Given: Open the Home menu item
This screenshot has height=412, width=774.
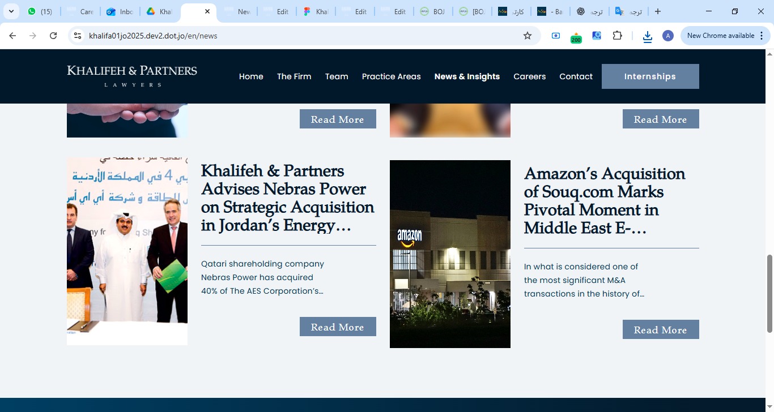Looking at the screenshot, I should coord(251,76).
